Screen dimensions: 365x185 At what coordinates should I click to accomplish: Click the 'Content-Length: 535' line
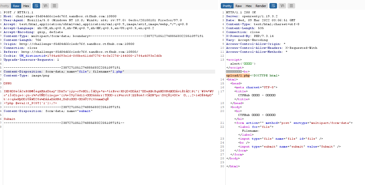[x=245, y=28]
